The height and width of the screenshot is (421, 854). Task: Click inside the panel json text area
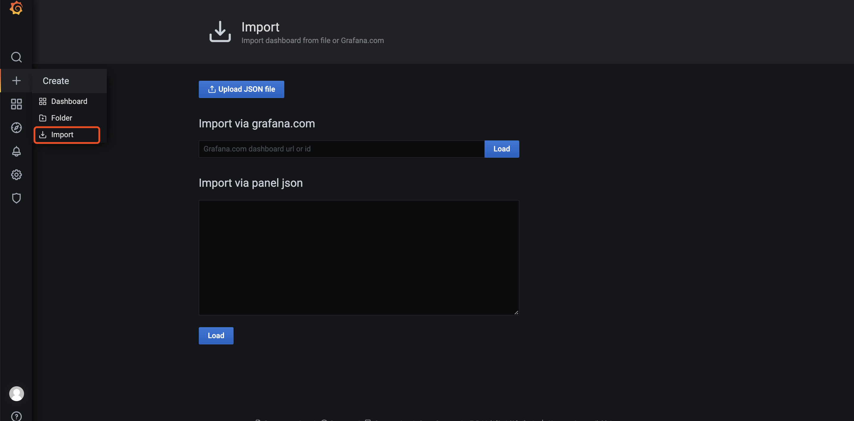(x=359, y=257)
